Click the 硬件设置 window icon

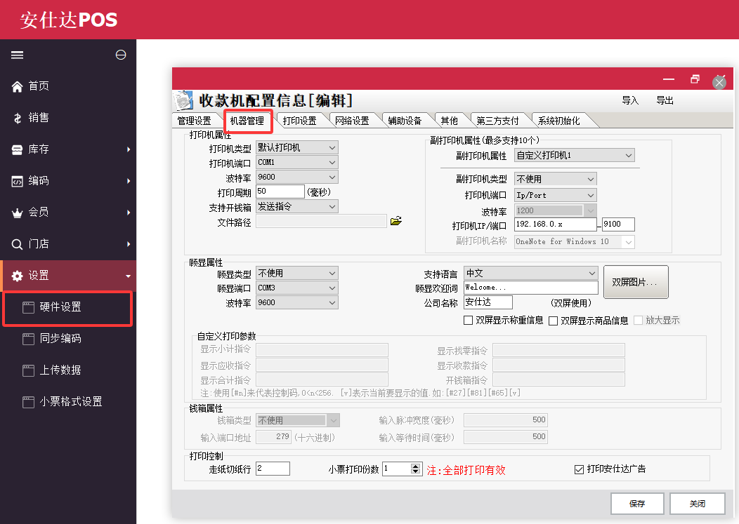[x=28, y=307]
